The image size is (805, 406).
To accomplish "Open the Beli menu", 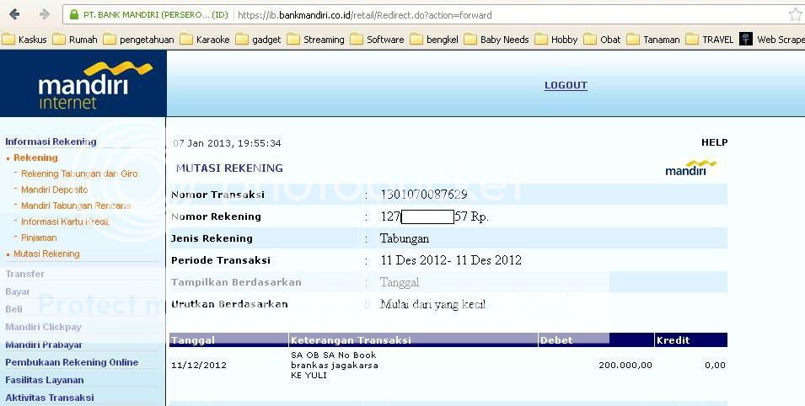I will pos(13,309).
